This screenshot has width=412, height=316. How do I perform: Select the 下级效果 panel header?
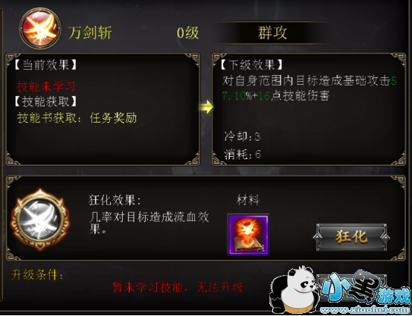point(251,65)
